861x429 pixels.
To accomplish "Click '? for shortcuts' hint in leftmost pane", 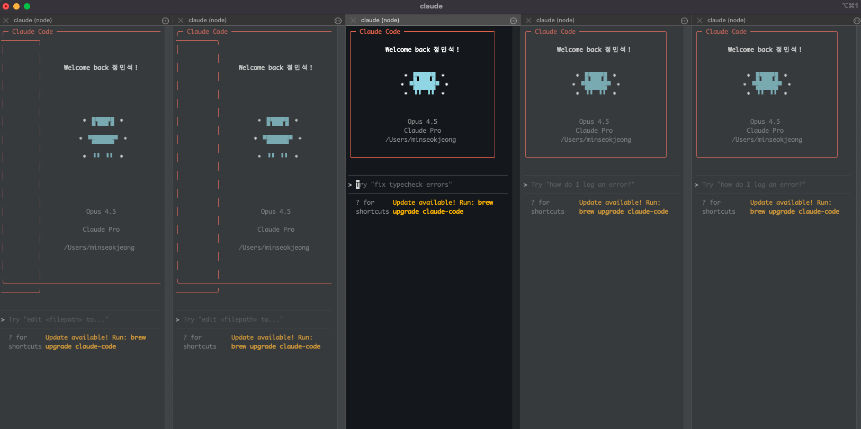I will point(25,342).
